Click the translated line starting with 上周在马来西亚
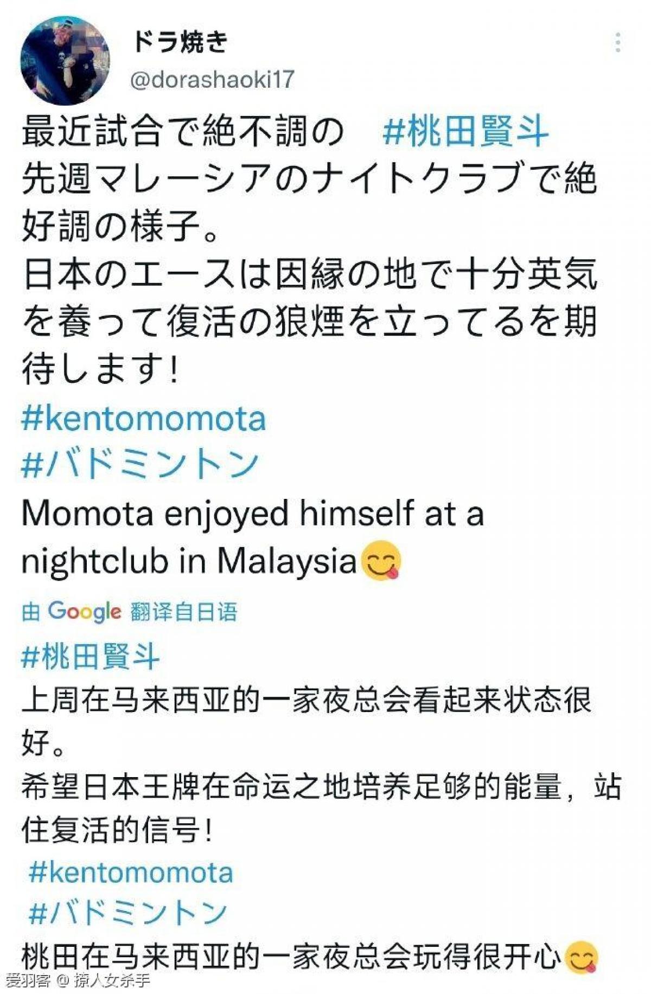This screenshot has width=651, height=994. point(307,700)
